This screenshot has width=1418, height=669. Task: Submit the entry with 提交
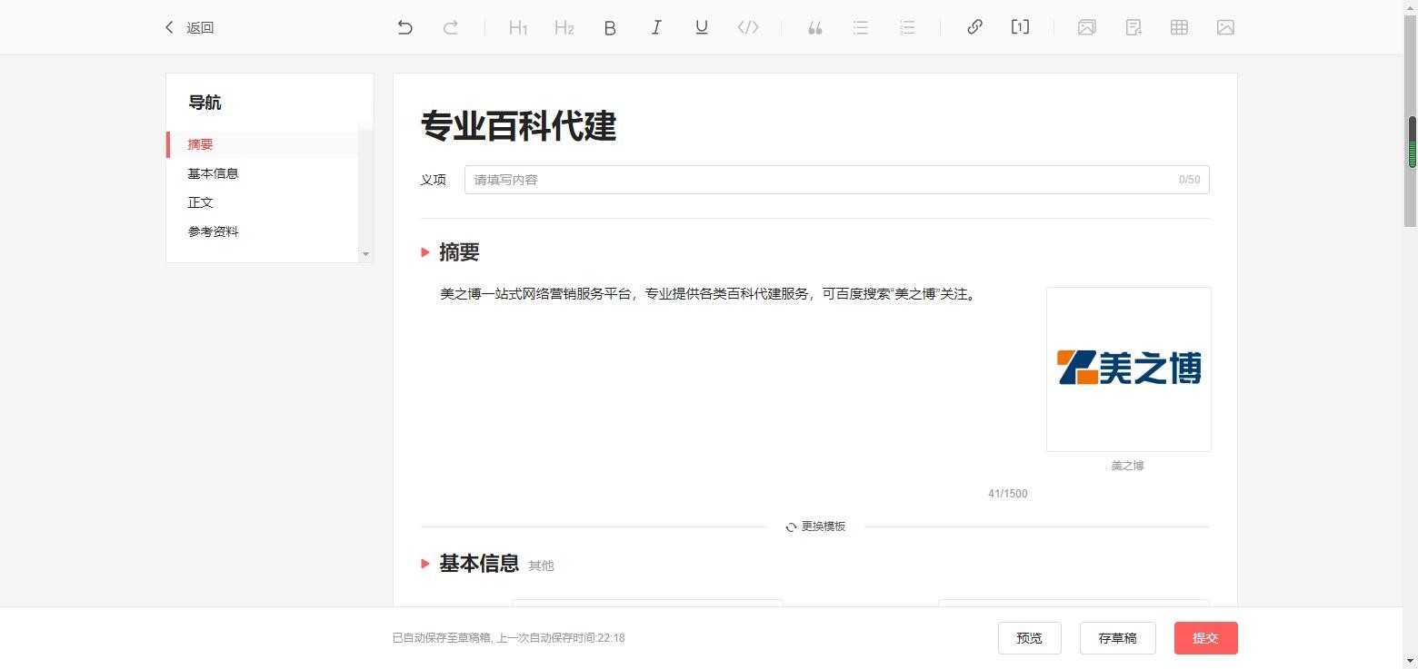click(1205, 638)
